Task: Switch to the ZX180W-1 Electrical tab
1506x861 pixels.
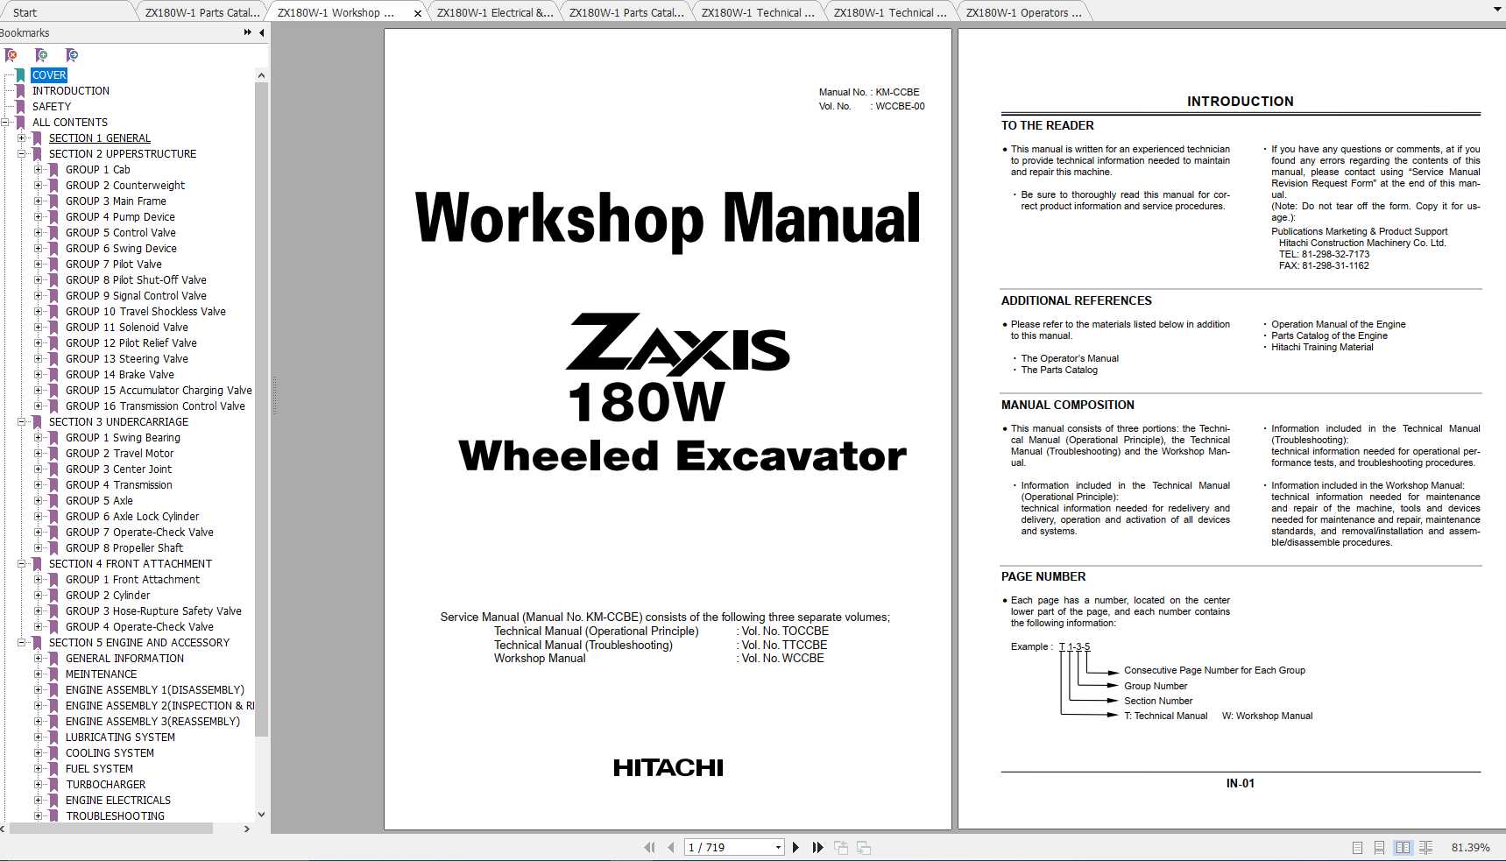Action: (x=493, y=12)
